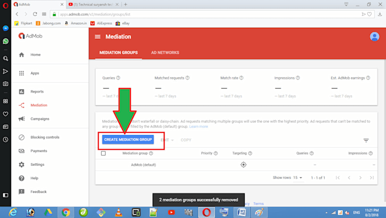Screen dimensions: 386x218
Task: Click the Opera menu logo
Action: [6, 6]
